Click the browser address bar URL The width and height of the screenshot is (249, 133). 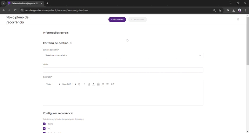coord(57,10)
